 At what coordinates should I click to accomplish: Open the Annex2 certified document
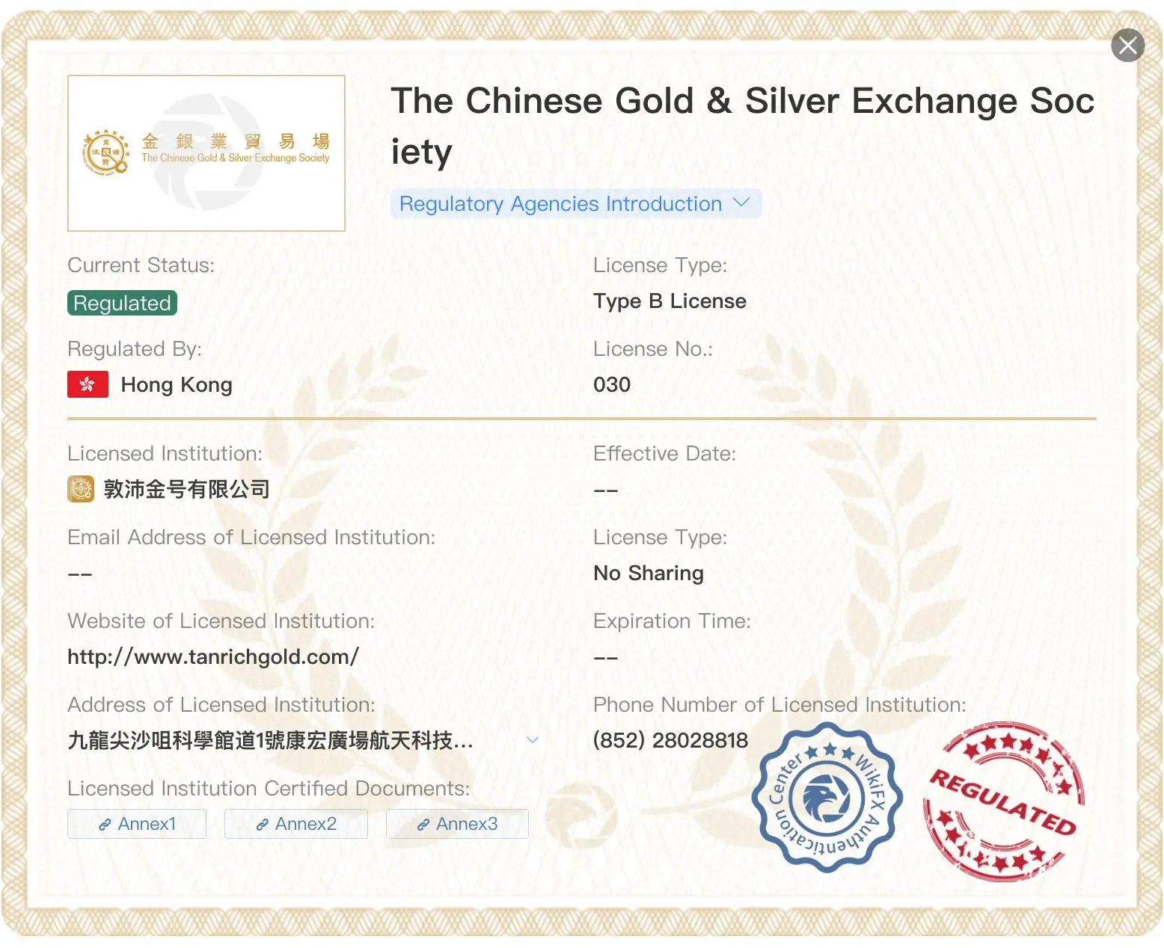click(296, 824)
